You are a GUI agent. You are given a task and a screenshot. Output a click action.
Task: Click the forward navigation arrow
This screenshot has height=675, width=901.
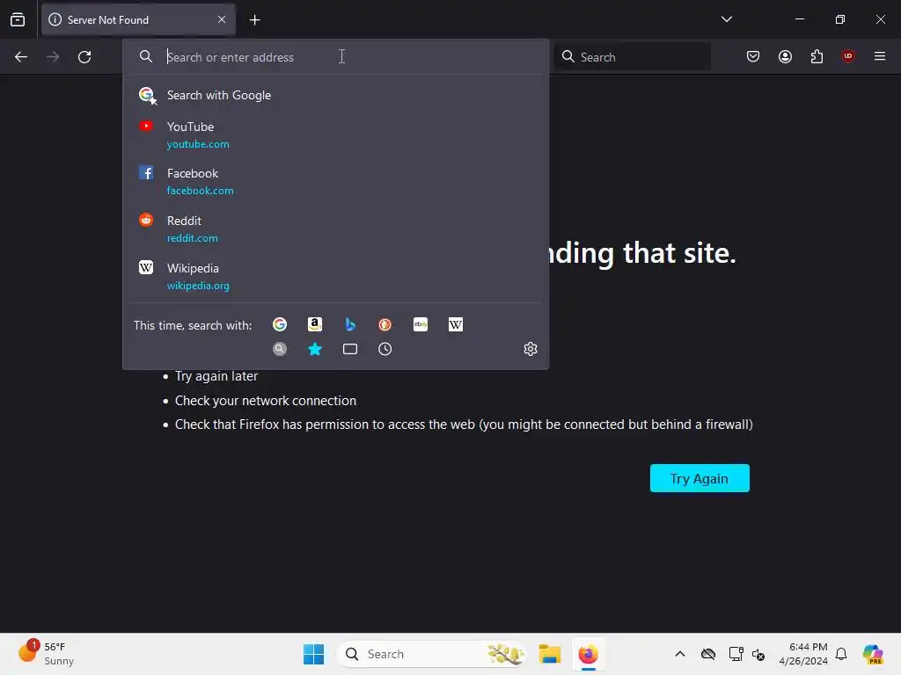coord(53,57)
